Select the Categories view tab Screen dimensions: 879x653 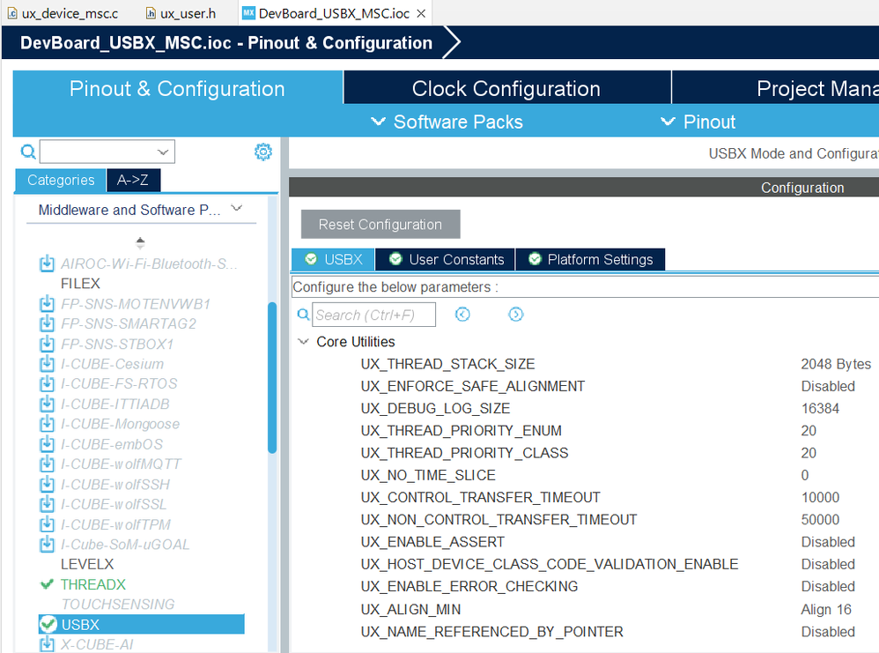(x=61, y=180)
